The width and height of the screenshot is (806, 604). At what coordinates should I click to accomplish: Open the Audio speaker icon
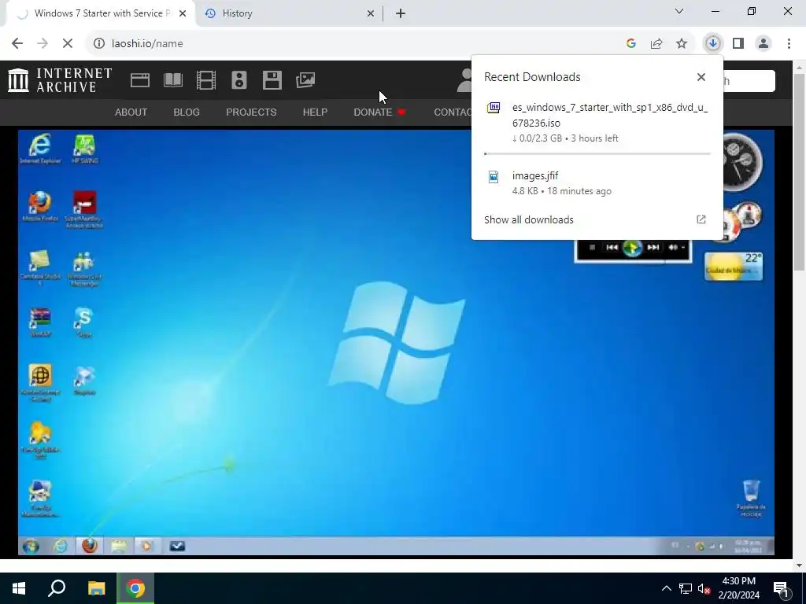[x=239, y=80]
